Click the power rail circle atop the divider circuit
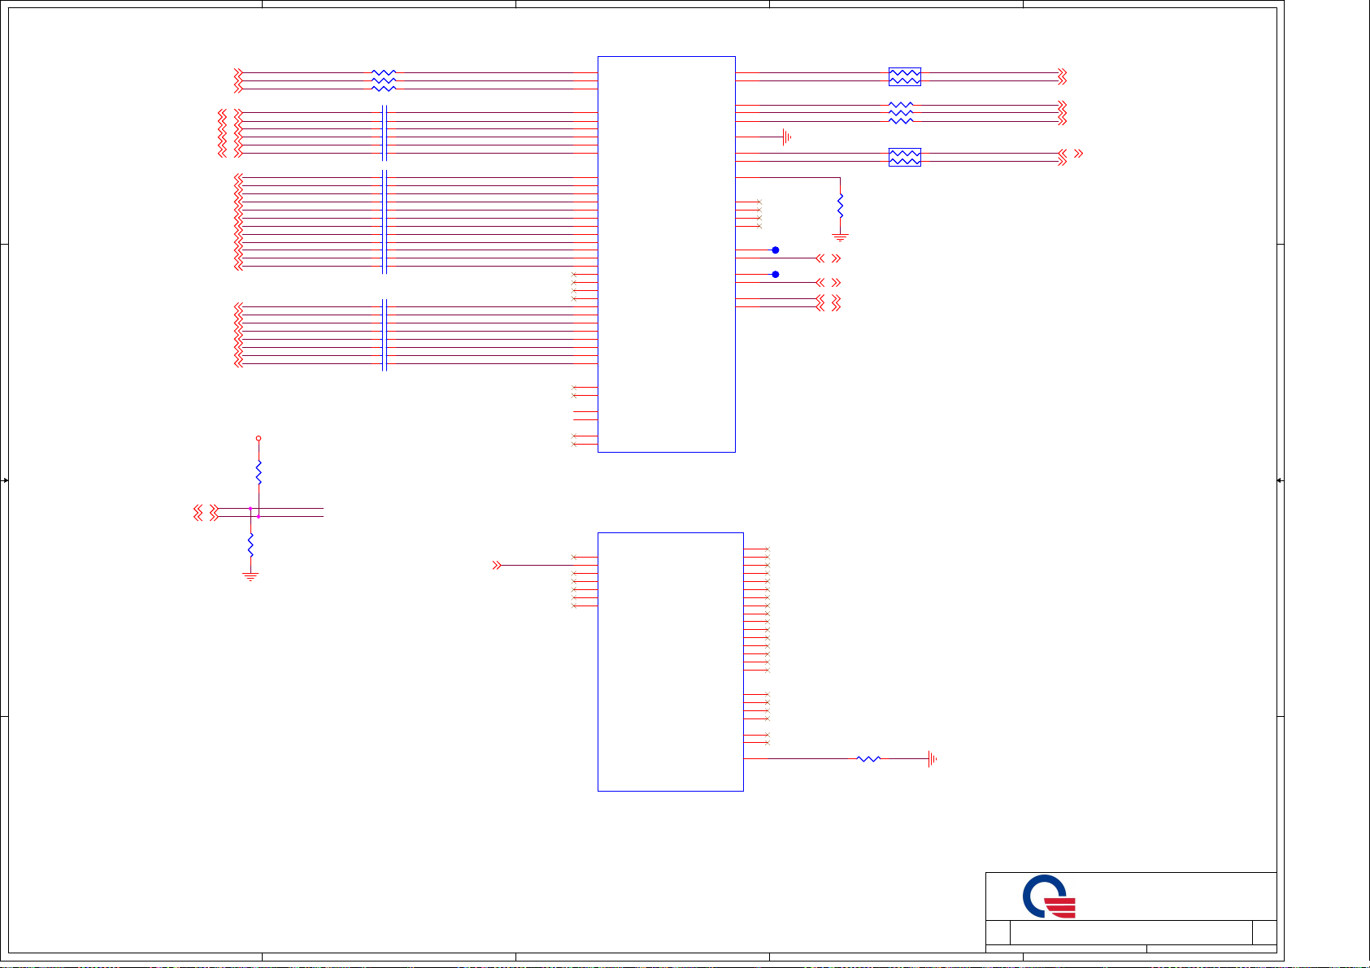 coord(259,438)
